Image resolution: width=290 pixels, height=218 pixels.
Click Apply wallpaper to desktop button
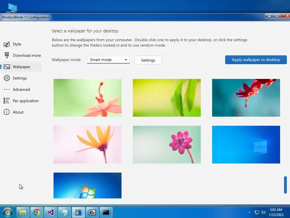(256, 60)
